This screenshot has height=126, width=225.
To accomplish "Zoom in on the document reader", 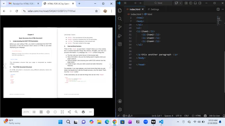I will pos(48,112).
